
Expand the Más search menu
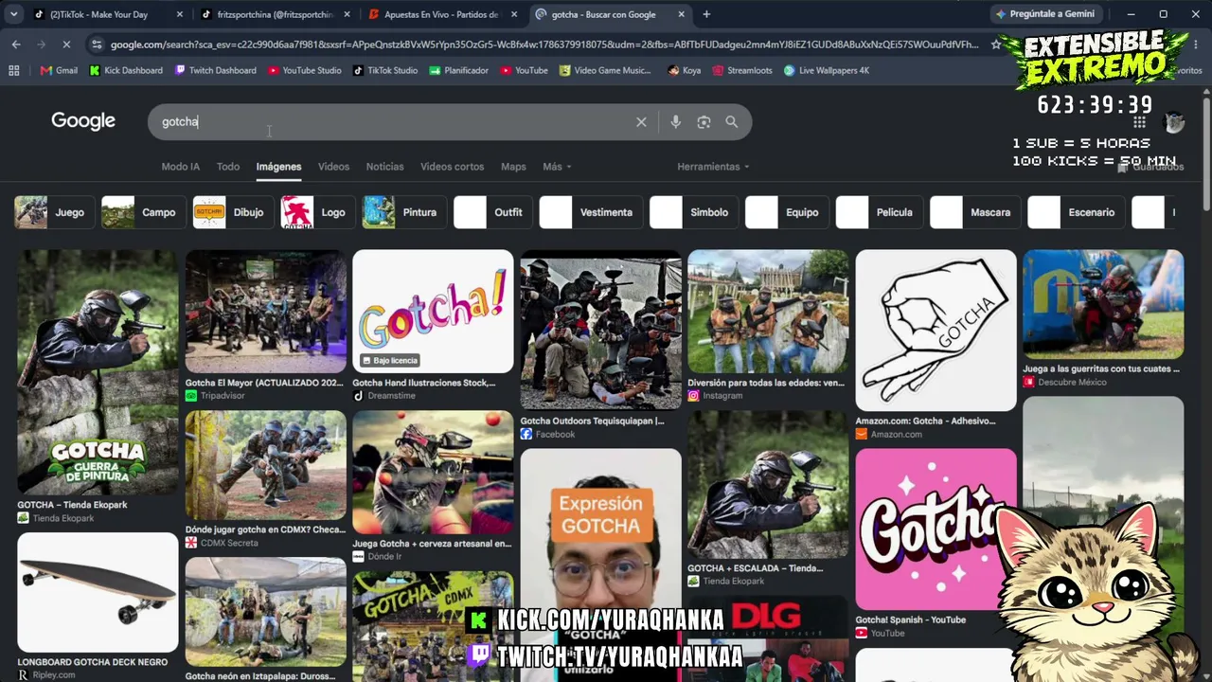click(x=557, y=167)
